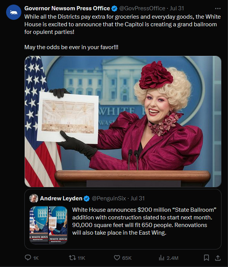Open the share post icon
The image size is (228, 267).
(218, 258)
